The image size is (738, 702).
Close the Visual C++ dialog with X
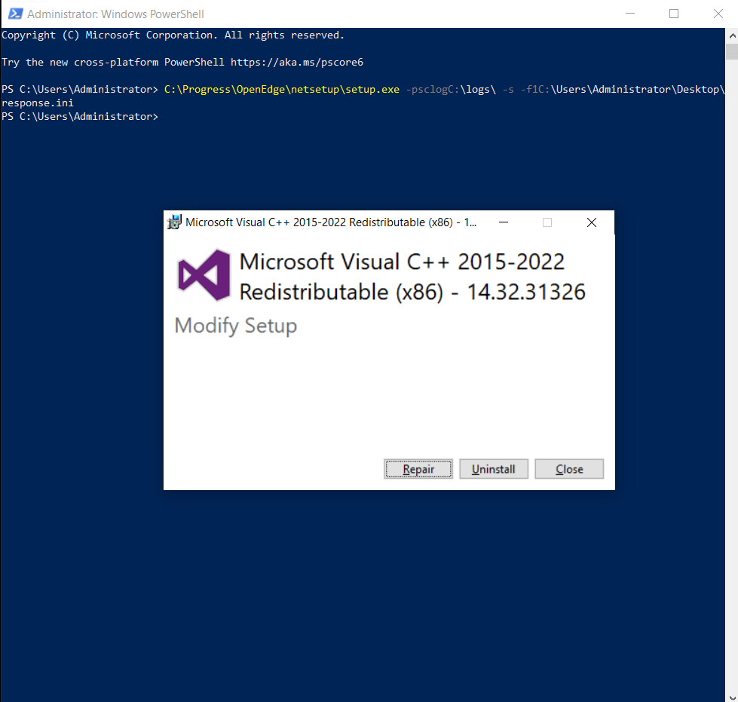click(592, 222)
